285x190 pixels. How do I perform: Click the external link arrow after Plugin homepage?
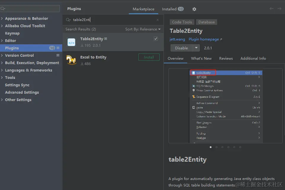pyautogui.click(x=221, y=39)
